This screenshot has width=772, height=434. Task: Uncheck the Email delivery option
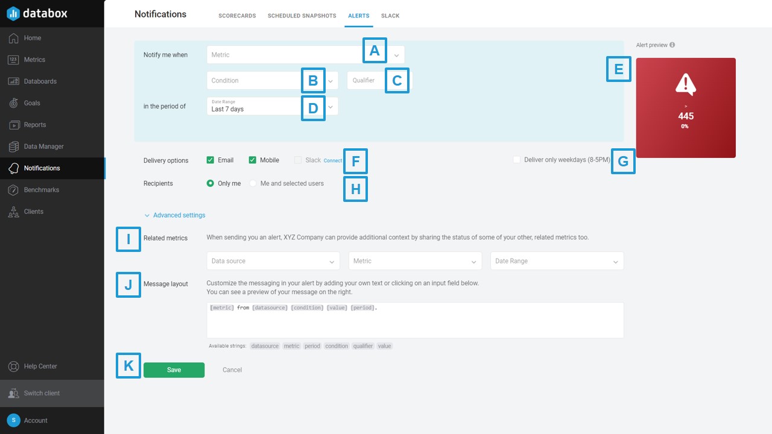click(210, 160)
